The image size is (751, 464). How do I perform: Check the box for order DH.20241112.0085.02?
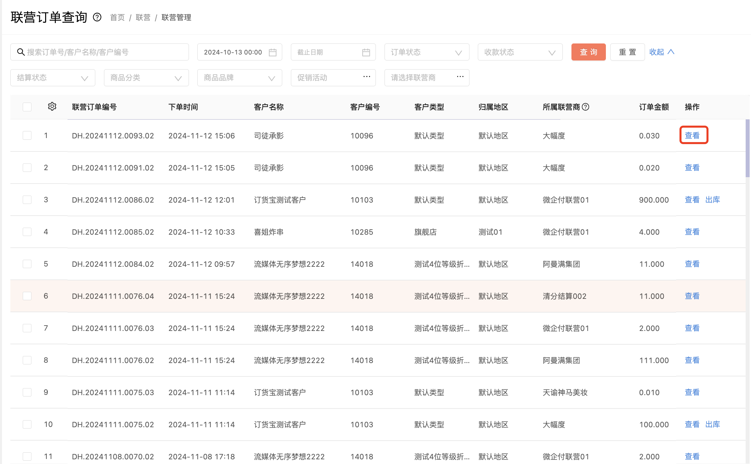[x=27, y=232]
